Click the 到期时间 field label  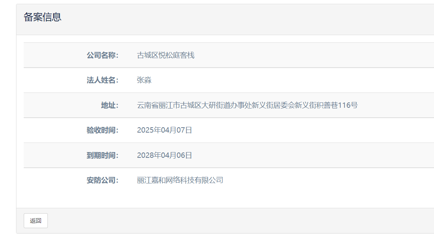[x=102, y=156]
